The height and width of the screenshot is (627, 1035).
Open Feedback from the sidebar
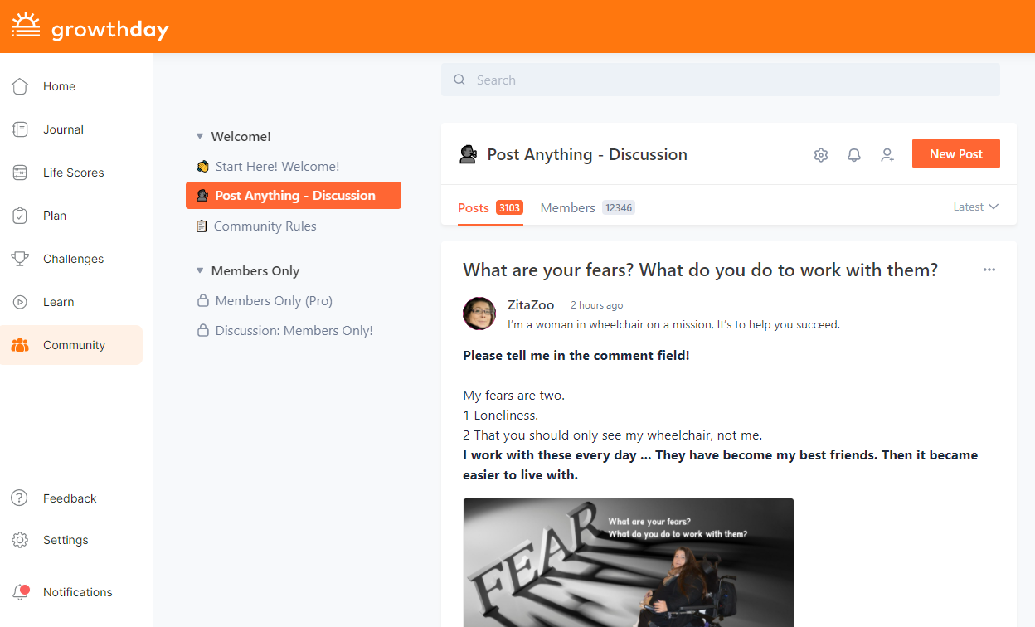click(x=71, y=498)
